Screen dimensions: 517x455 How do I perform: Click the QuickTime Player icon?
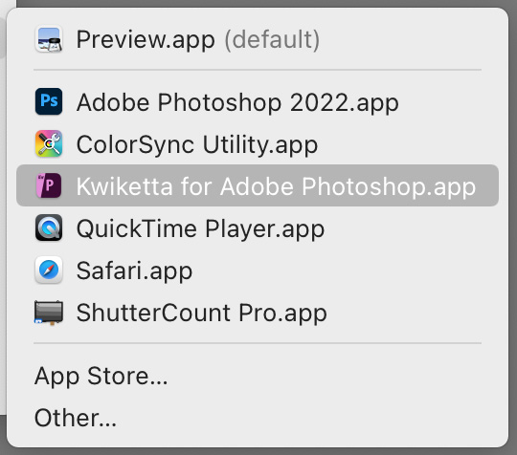click(49, 227)
